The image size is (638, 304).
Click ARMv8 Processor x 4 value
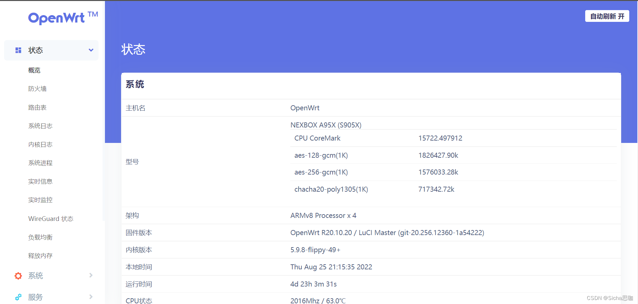coord(323,216)
